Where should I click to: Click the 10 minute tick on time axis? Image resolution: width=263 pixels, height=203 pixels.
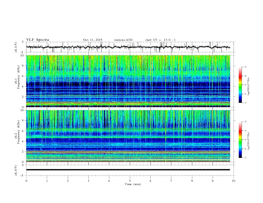point(233,181)
